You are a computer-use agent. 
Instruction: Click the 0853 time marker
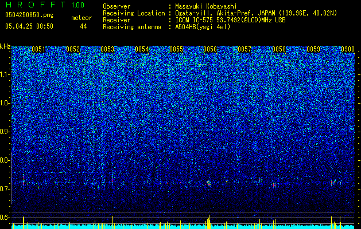pos(107,49)
